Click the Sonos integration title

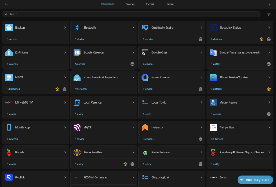coord(224,177)
